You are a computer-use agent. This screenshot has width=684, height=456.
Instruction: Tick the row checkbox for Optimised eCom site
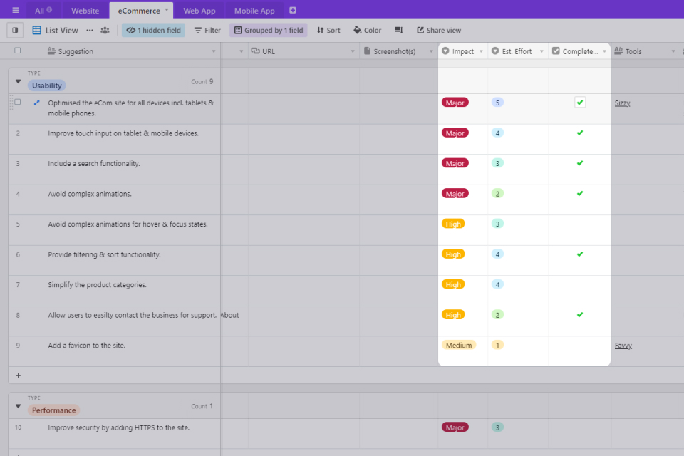point(17,102)
